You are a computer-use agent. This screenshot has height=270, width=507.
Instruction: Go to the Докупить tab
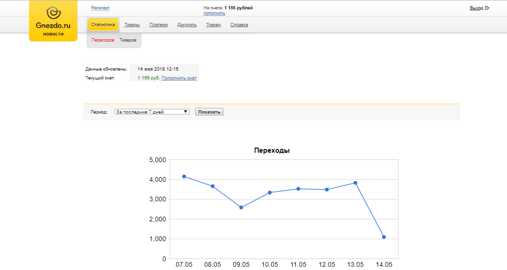click(187, 25)
